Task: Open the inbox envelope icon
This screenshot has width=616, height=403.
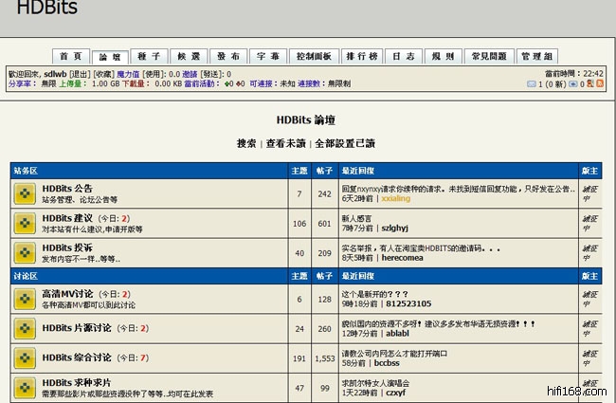Action: [x=532, y=84]
